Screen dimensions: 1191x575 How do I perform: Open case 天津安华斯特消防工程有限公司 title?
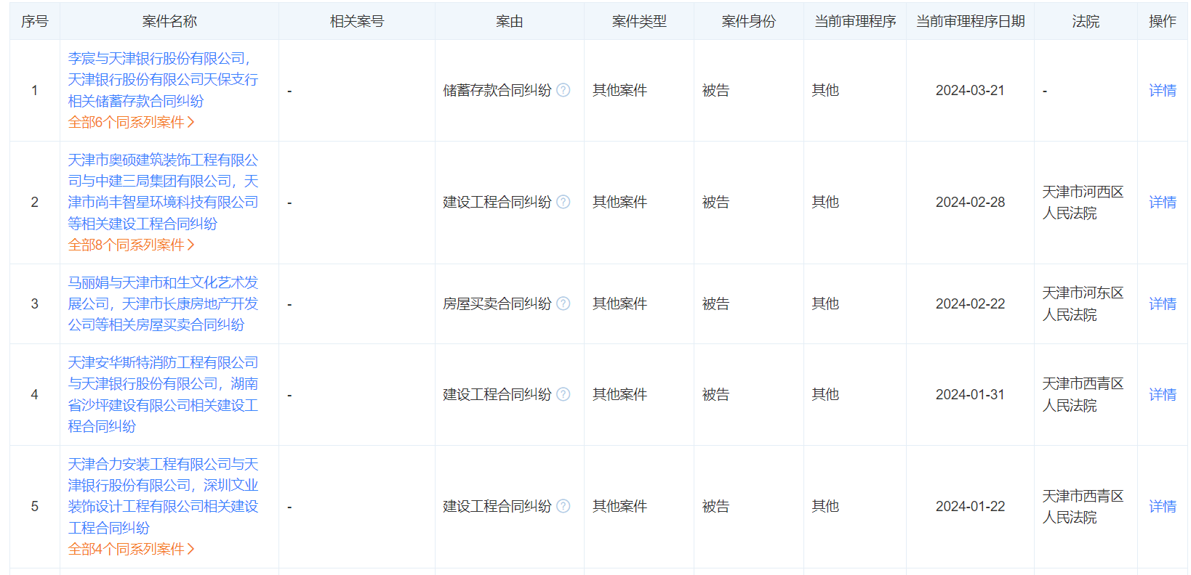(163, 394)
